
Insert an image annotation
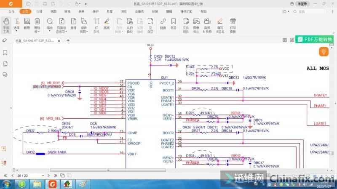click(x=196, y=25)
